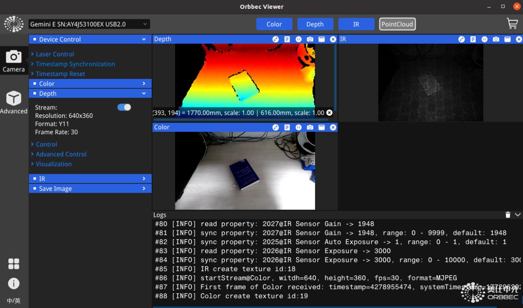Collapse the Logs panel with chevron
This screenshot has height=308, width=523.
(x=518, y=215)
